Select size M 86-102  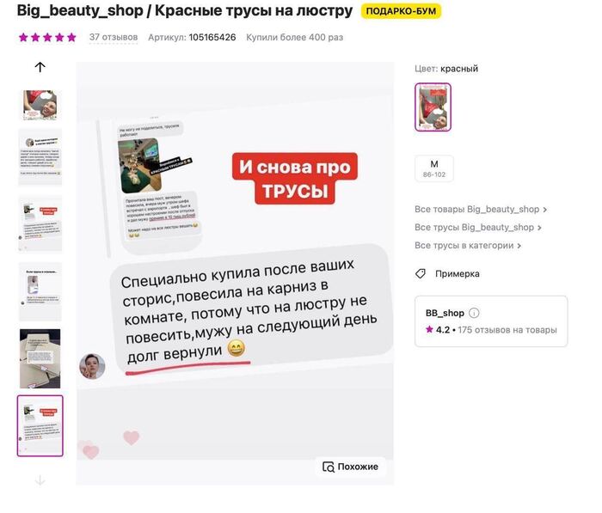[434, 168]
